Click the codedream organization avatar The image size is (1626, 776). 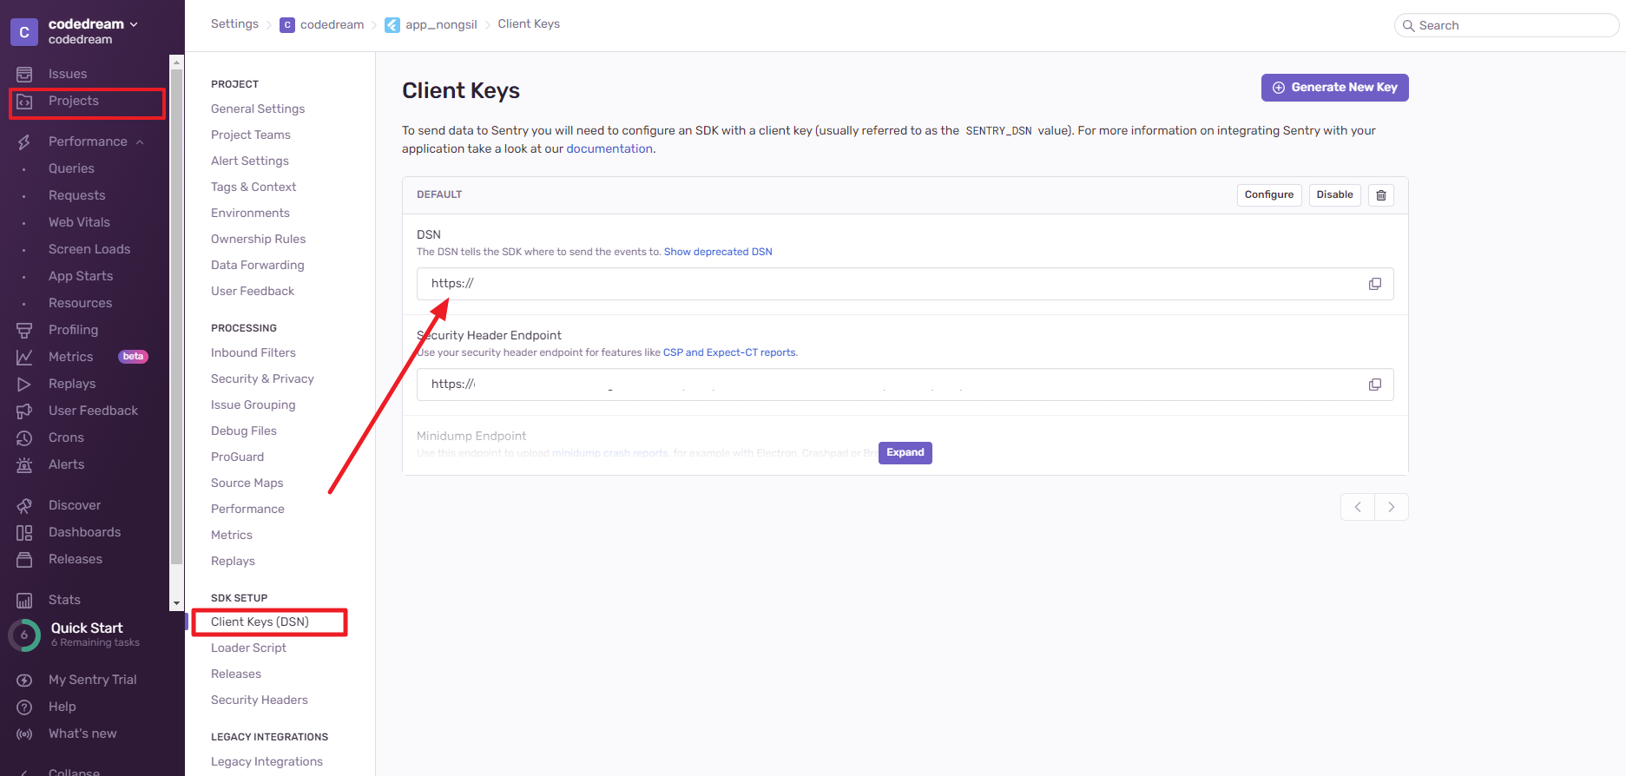click(x=23, y=32)
